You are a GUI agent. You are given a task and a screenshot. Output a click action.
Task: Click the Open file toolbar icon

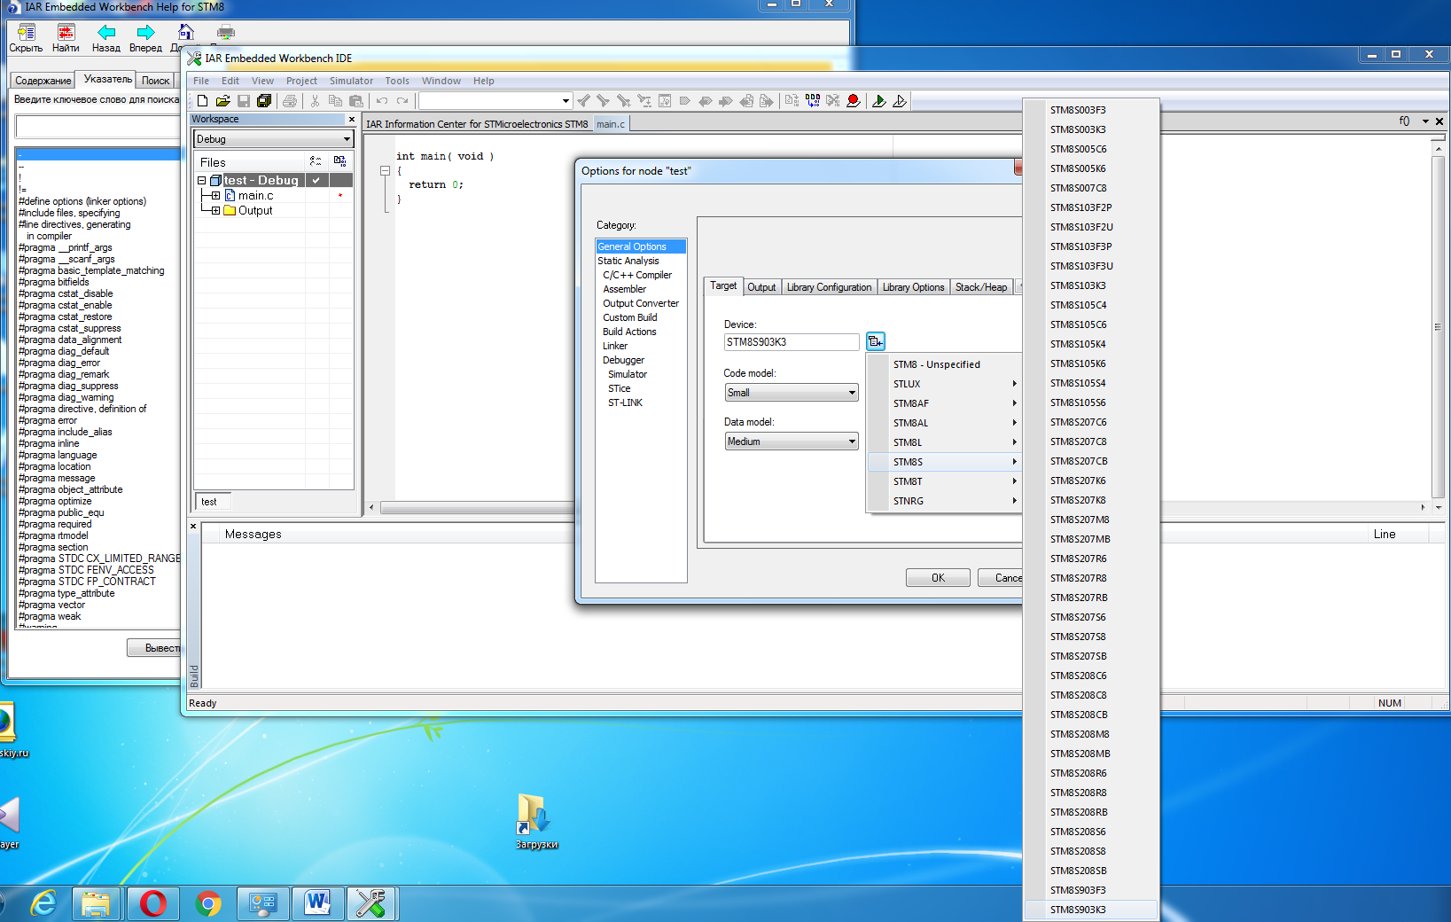[x=222, y=101]
